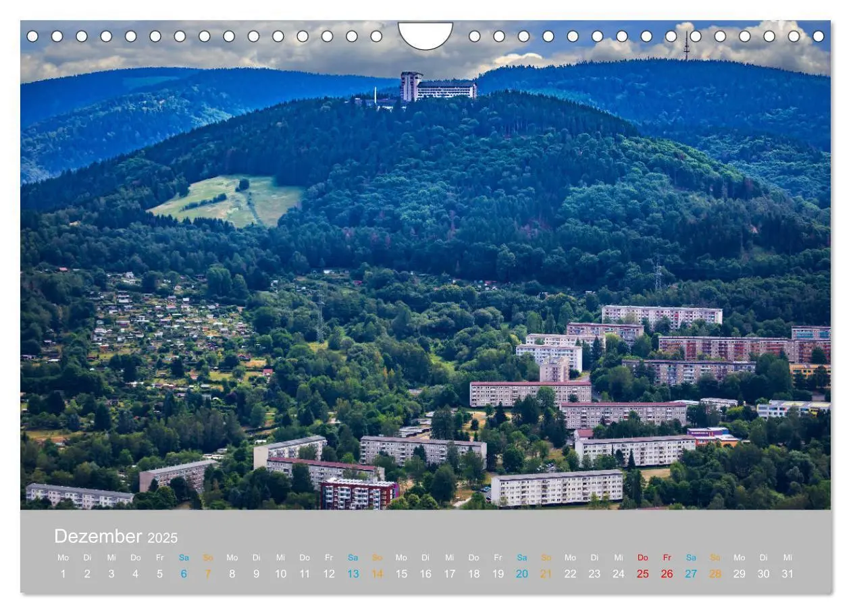Click the year '2025' beside Dezember
Image resolution: width=851 pixels, height=613 pixels.
point(163,538)
